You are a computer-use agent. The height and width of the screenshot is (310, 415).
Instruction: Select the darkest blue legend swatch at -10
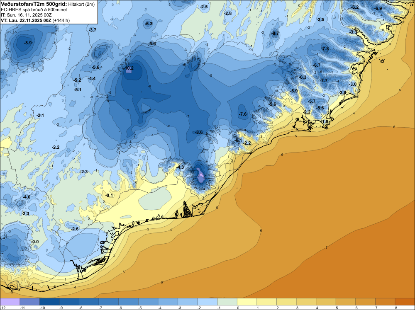(x=49, y=302)
